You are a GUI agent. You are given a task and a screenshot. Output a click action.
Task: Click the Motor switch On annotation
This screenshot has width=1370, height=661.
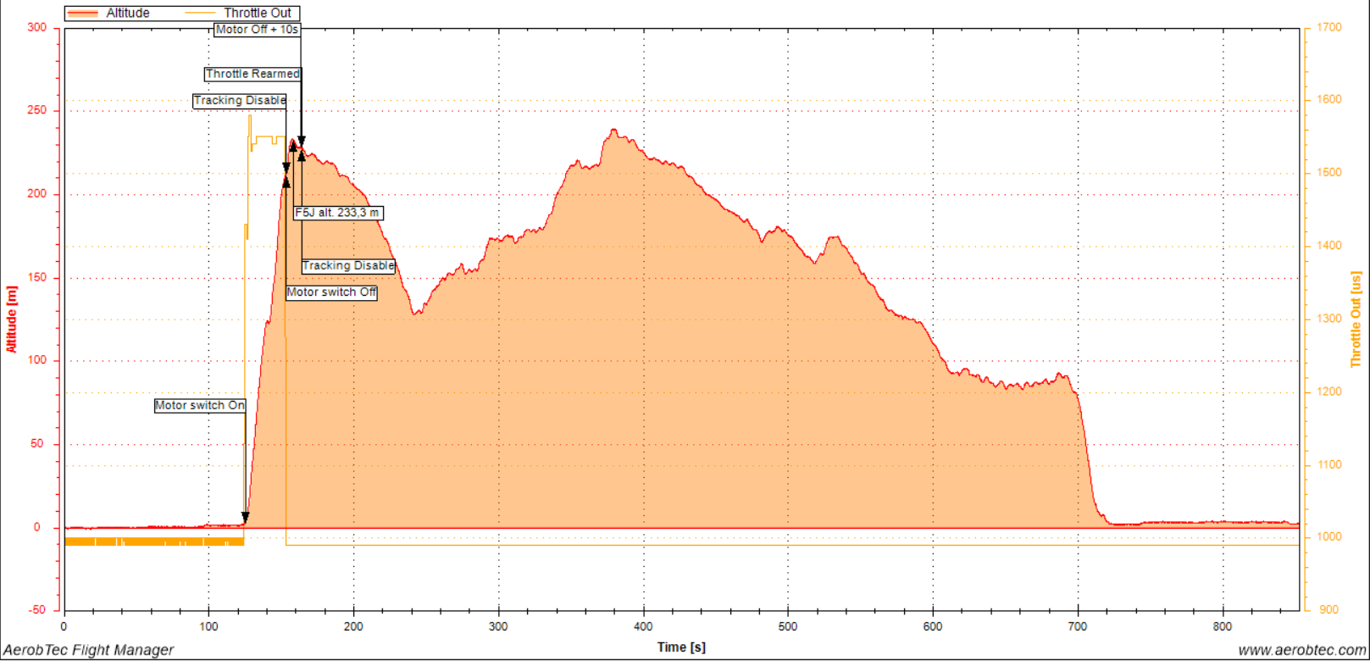(x=200, y=406)
